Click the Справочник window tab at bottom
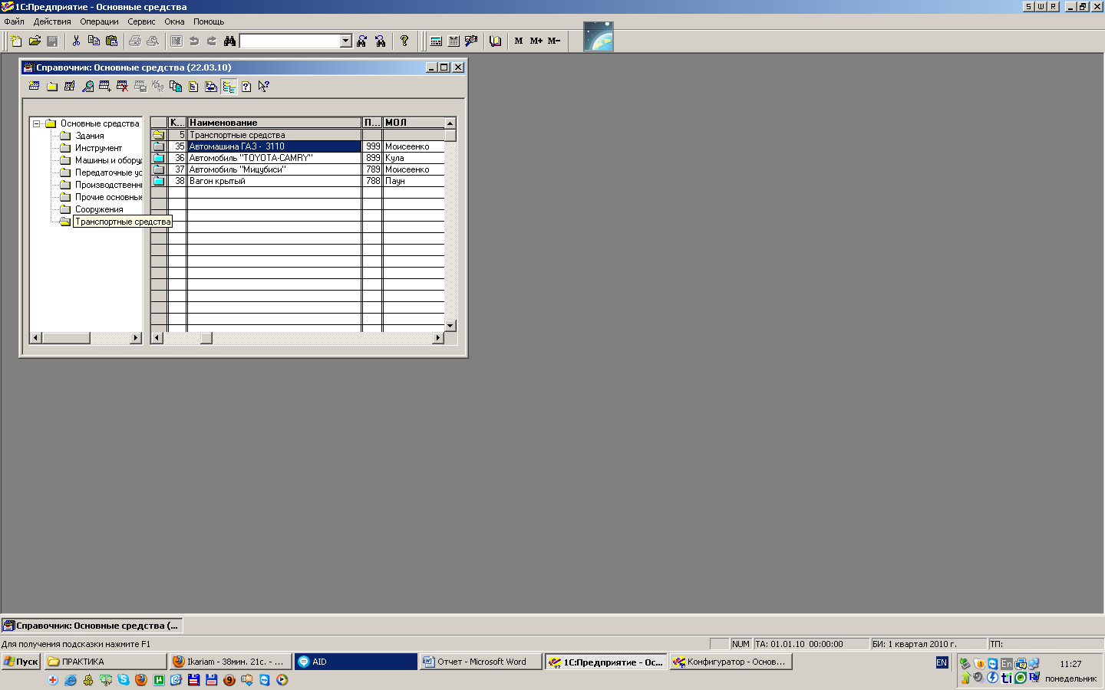The height and width of the screenshot is (690, 1105). coord(92,626)
